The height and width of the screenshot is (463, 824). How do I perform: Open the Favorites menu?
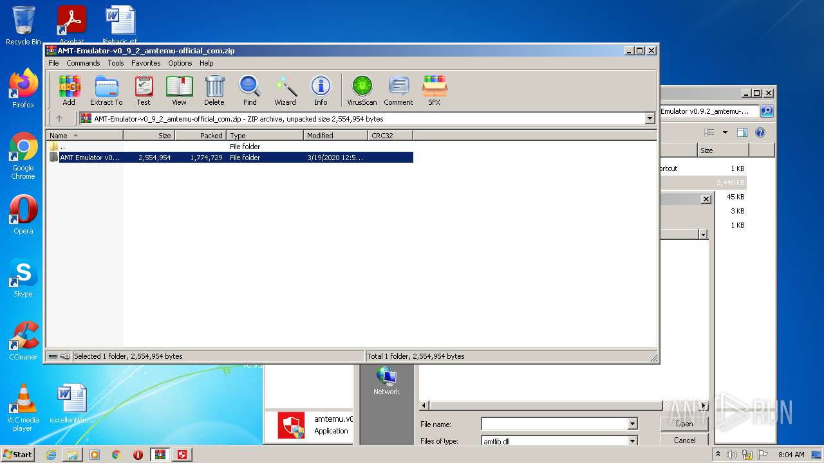point(146,63)
